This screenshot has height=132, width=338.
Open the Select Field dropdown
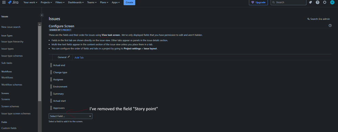[x=70, y=116]
